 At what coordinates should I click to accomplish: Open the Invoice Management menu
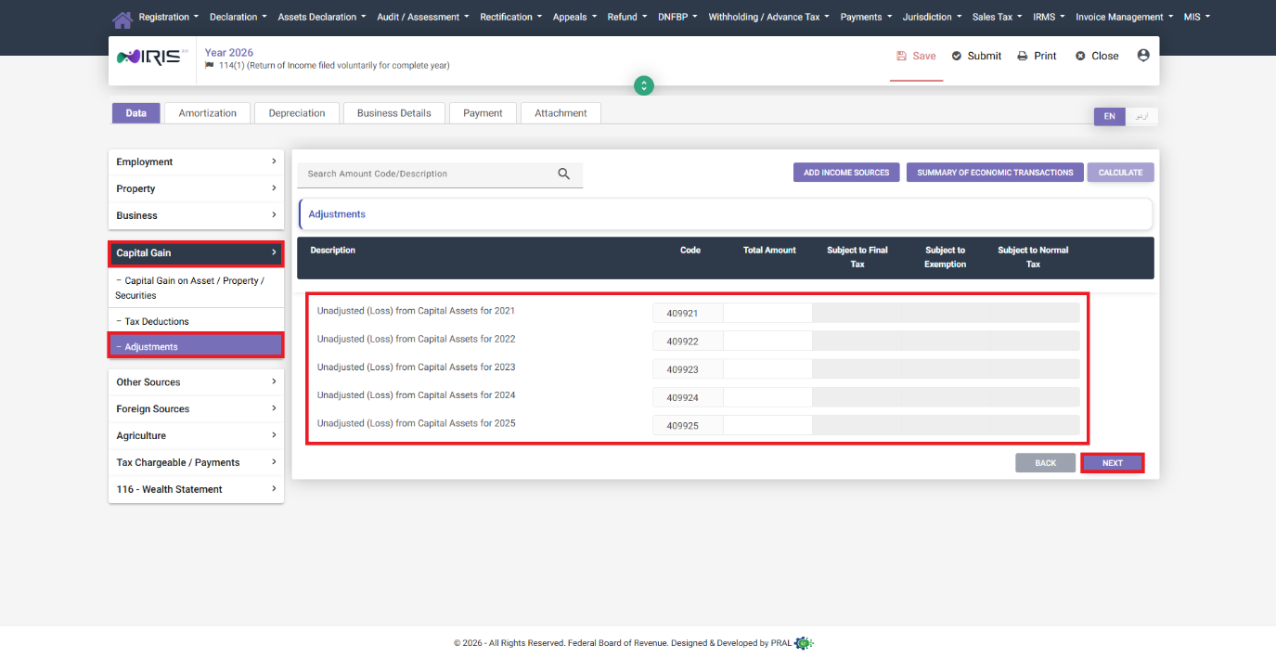[1125, 17]
